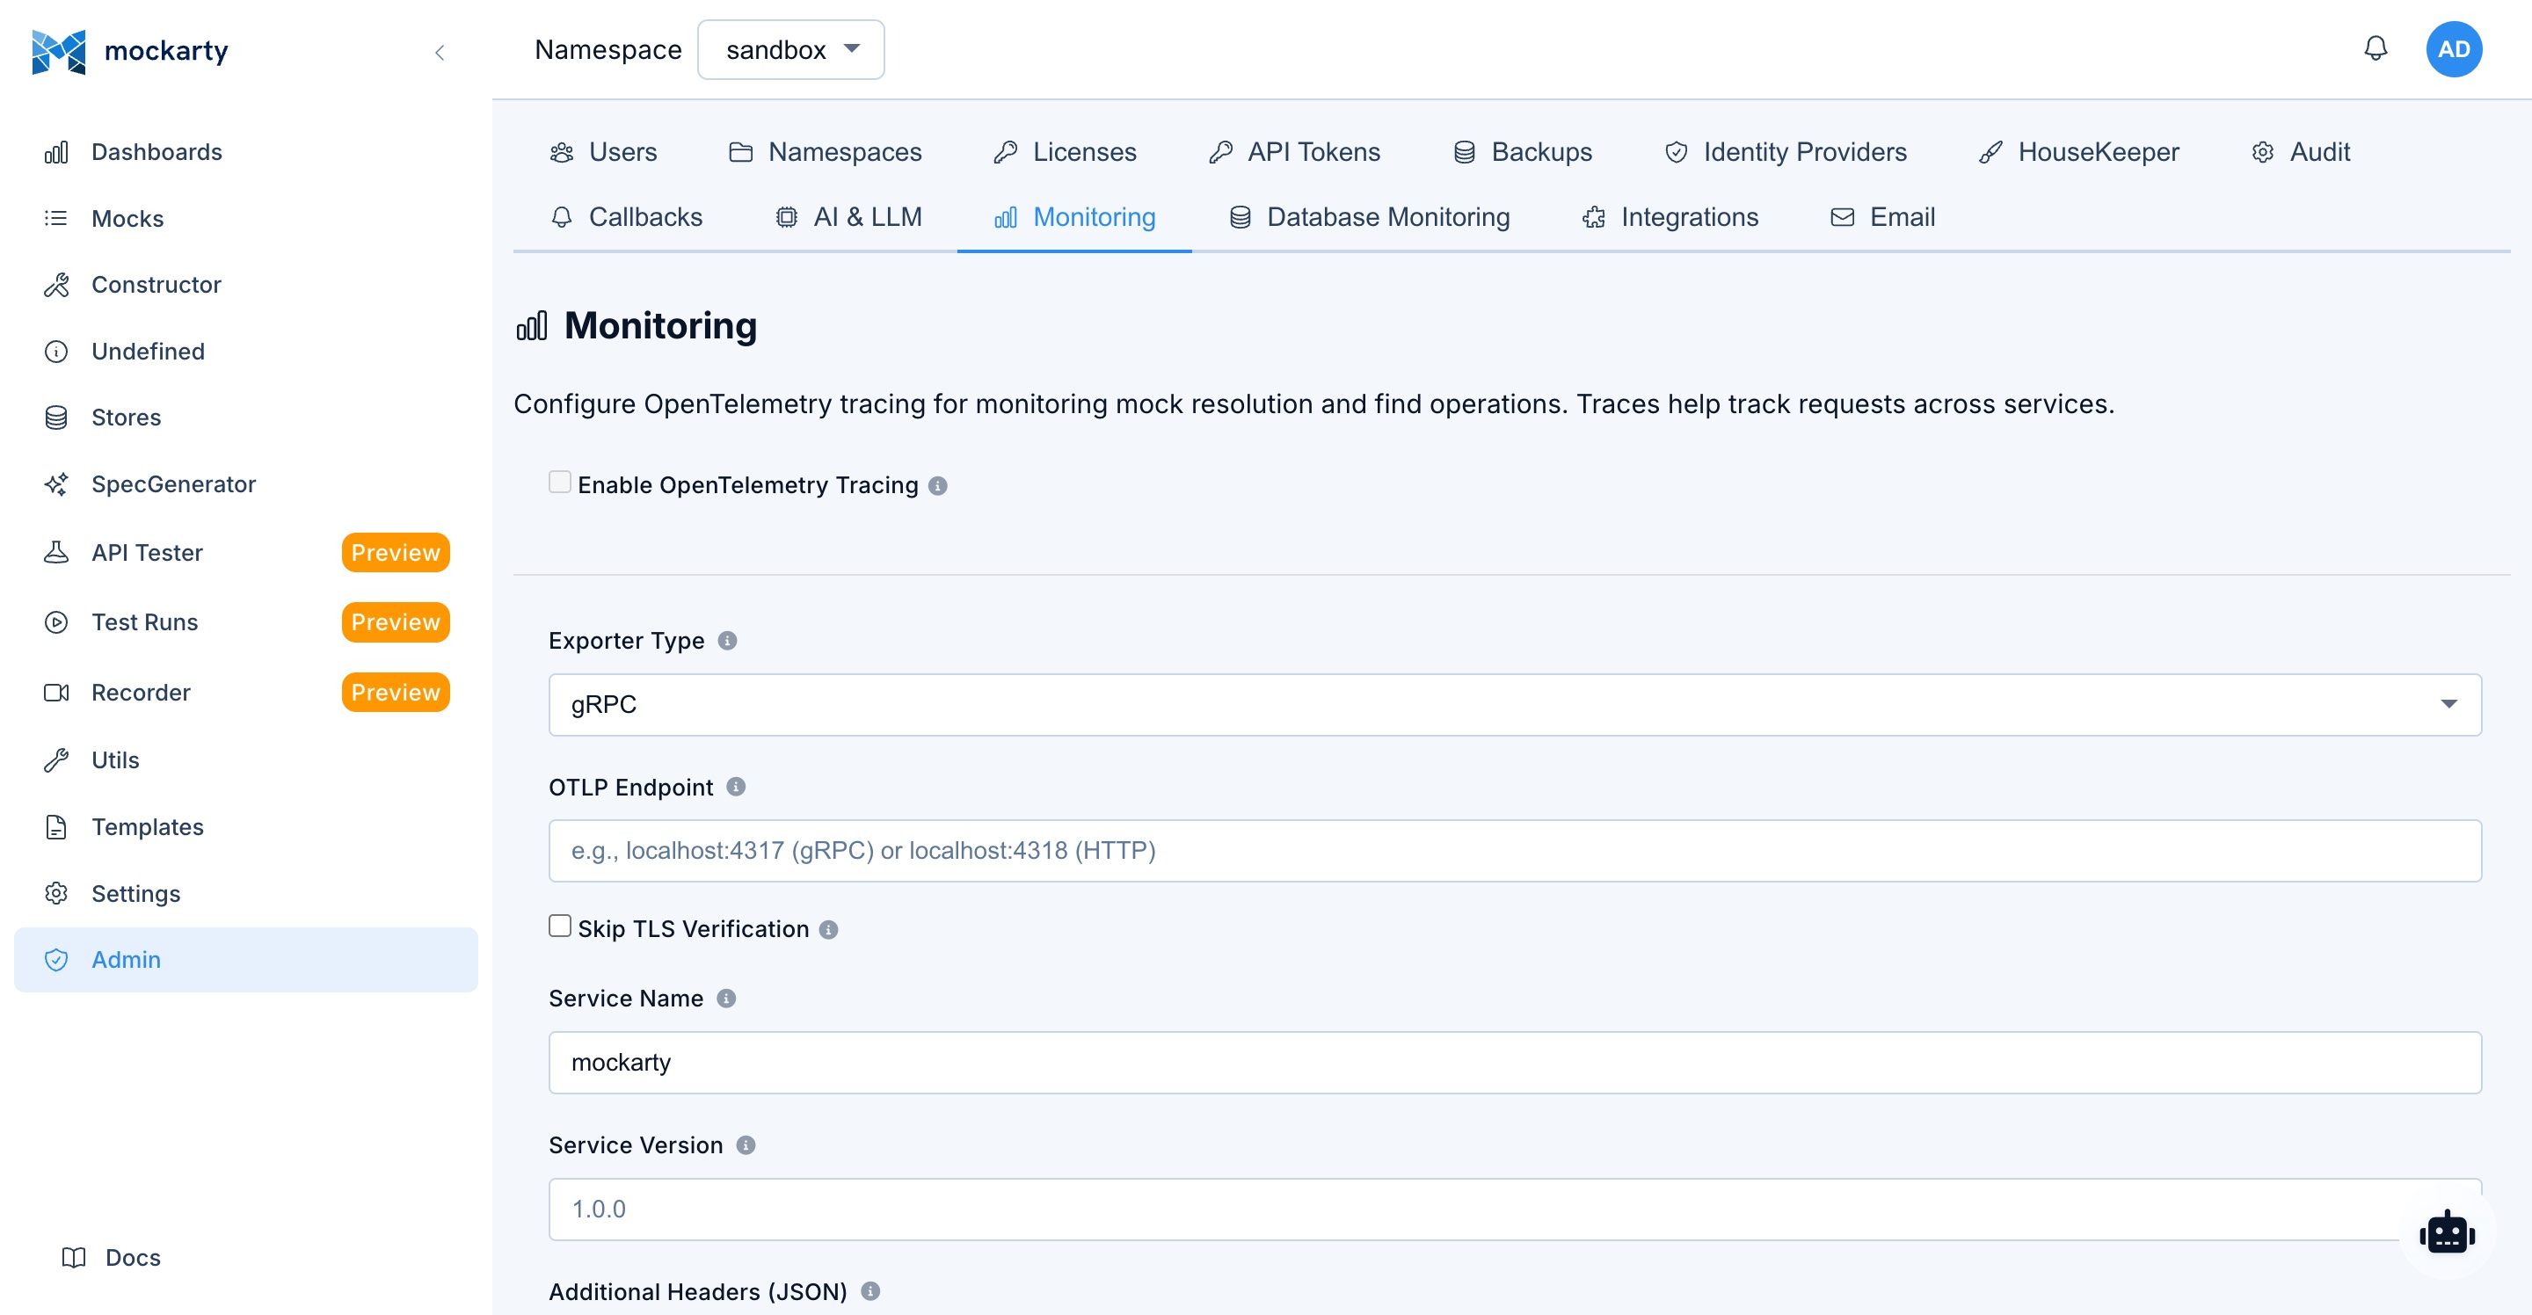Click info icon next to Skip TLS Verification
Screen dimensions: 2532x1315
click(x=828, y=930)
